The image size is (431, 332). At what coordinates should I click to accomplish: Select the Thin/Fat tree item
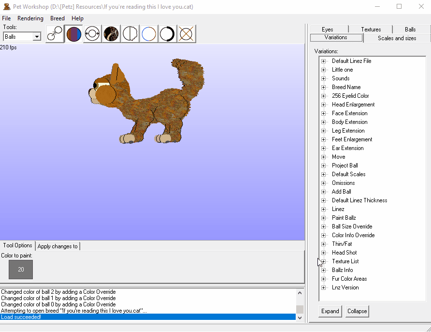click(342, 244)
